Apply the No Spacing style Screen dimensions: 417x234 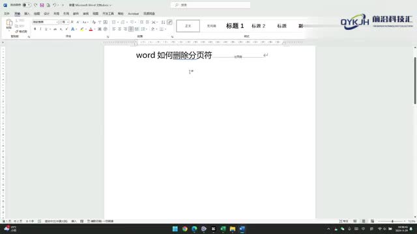211,26
